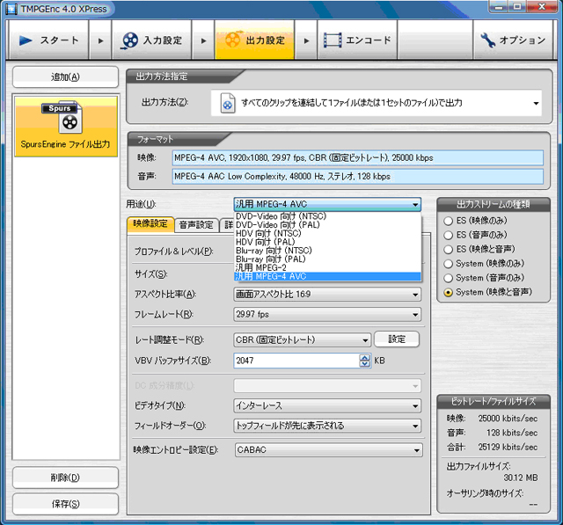Click the 映像 format summary field

pyautogui.click(x=358, y=158)
